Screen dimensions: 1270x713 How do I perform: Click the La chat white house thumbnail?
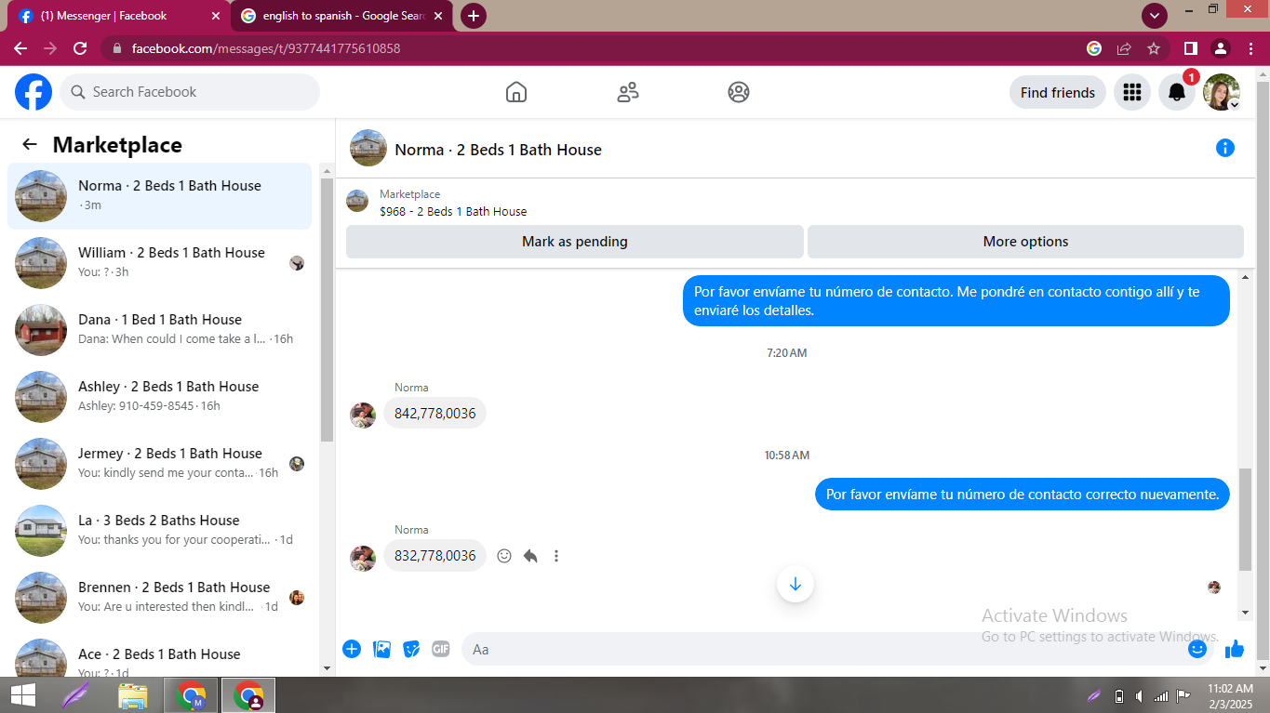[41, 531]
